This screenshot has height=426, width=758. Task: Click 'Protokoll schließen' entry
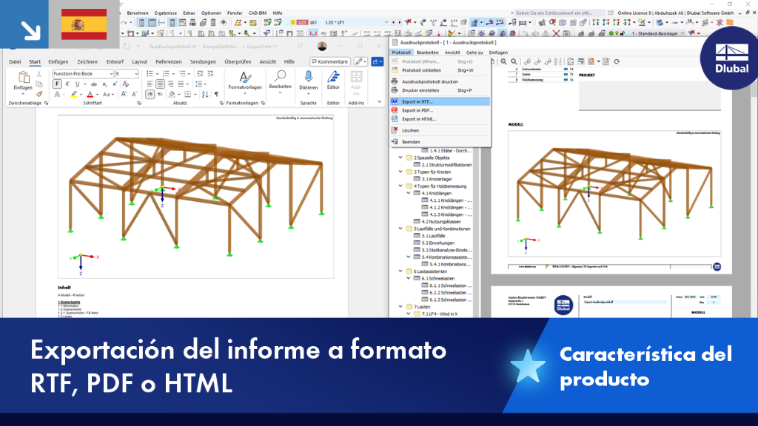click(440, 70)
